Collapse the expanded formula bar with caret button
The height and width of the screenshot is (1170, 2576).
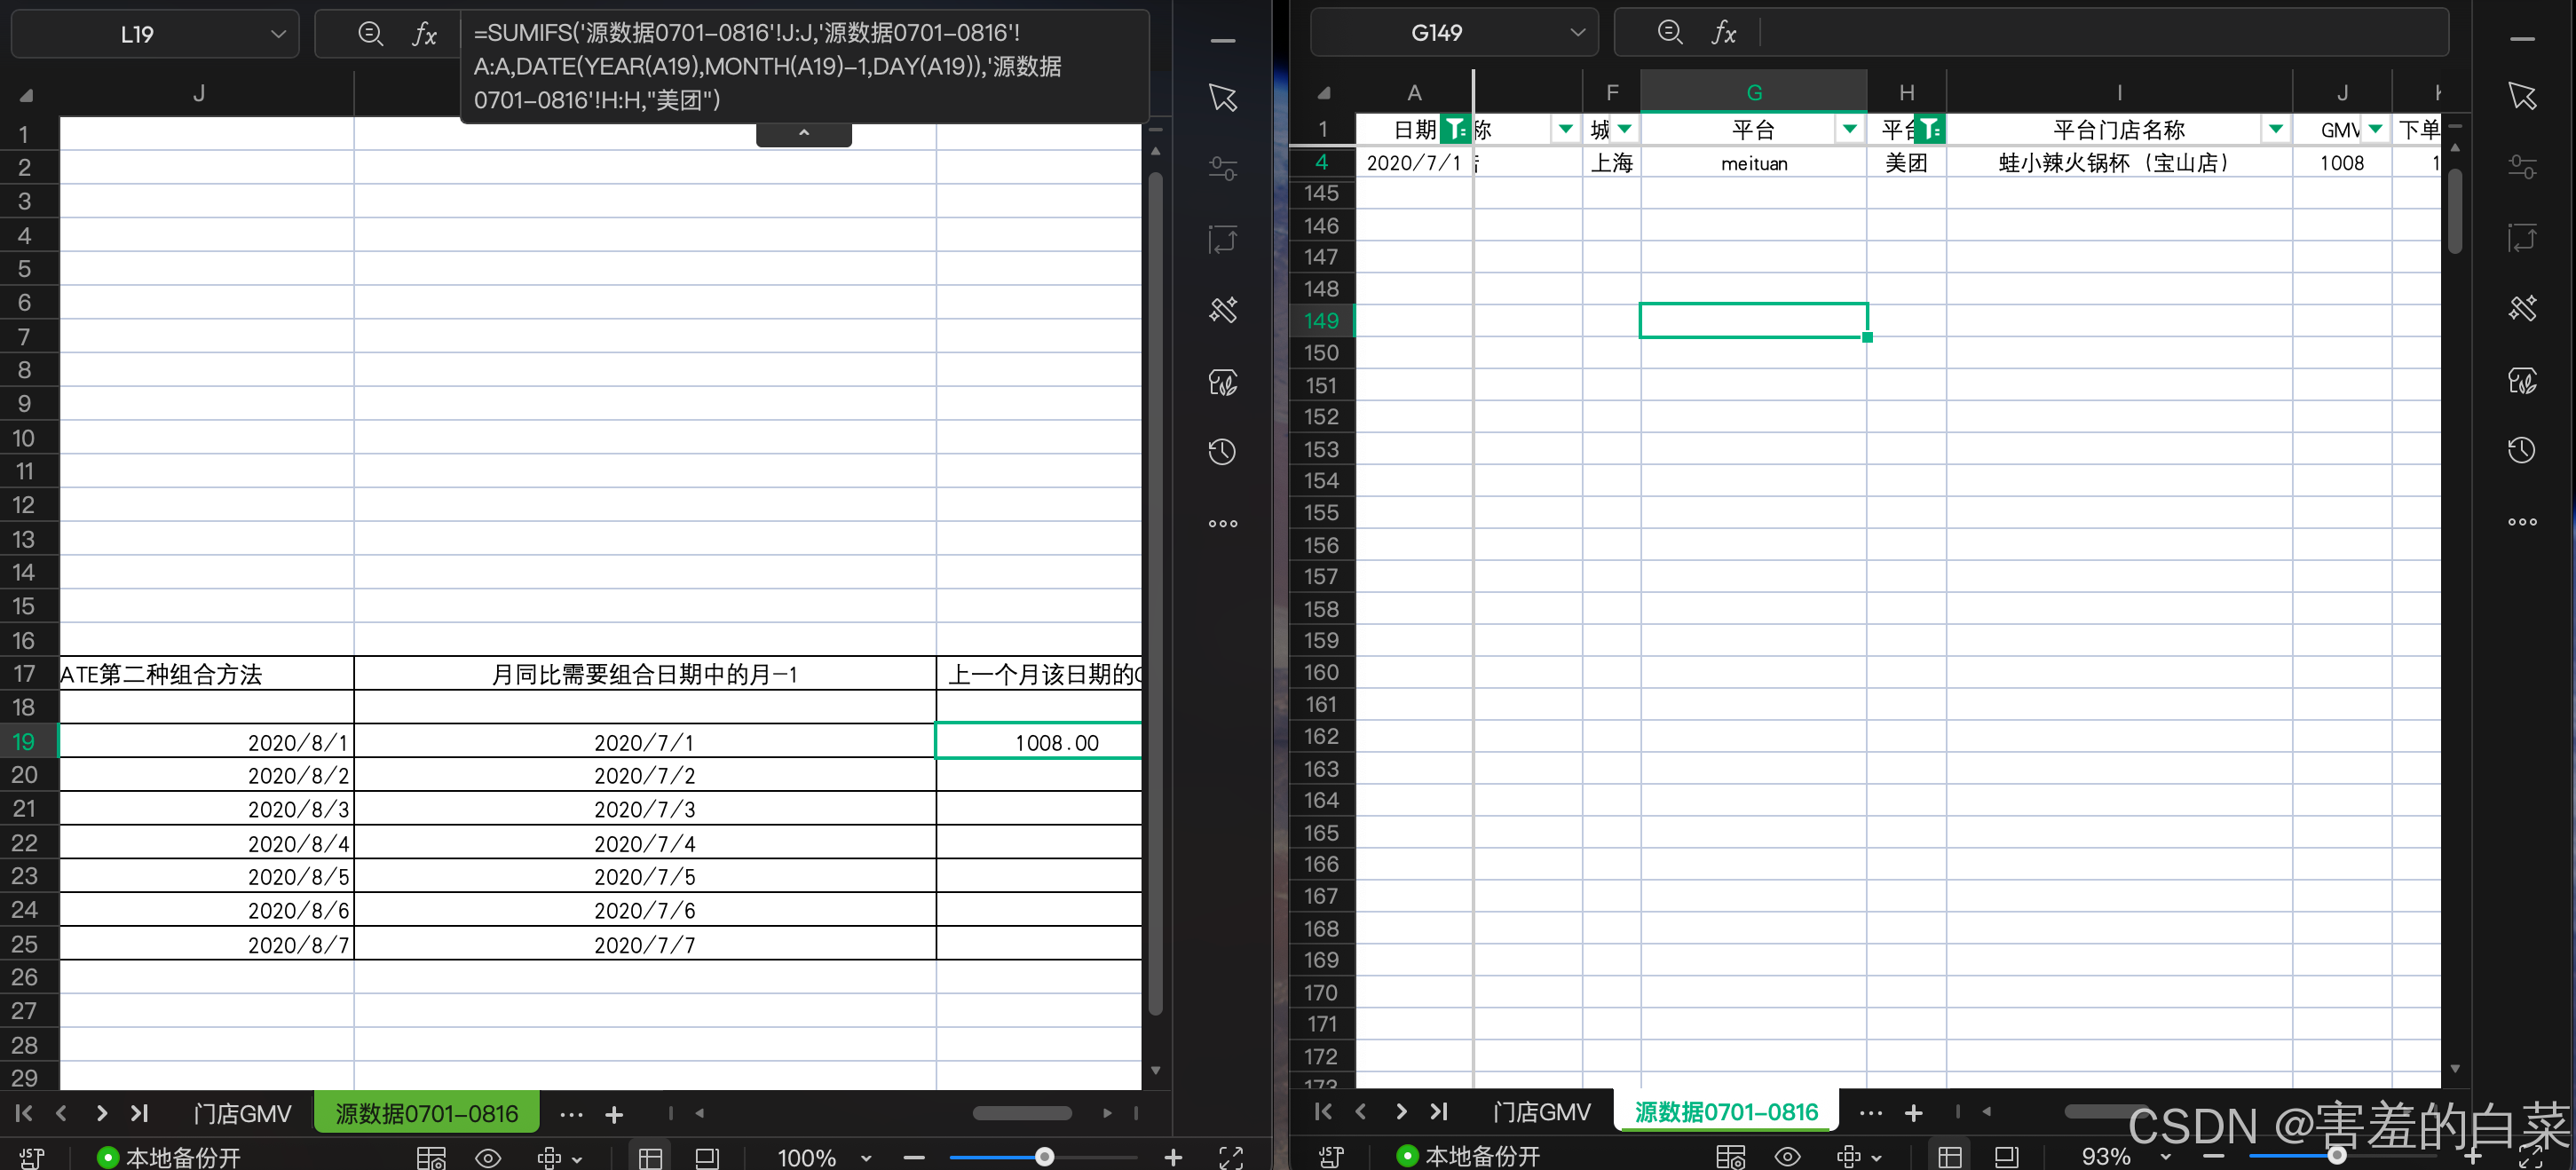point(803,133)
